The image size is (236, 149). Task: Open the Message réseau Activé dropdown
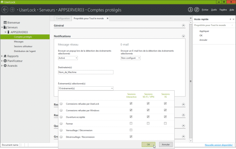[68, 58]
